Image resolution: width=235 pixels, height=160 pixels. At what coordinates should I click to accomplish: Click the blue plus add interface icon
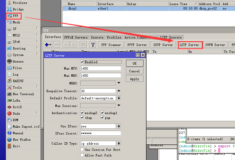click(x=46, y=45)
